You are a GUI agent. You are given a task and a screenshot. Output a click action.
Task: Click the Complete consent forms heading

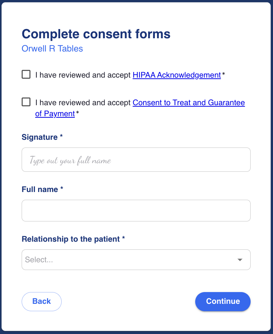[96, 34]
